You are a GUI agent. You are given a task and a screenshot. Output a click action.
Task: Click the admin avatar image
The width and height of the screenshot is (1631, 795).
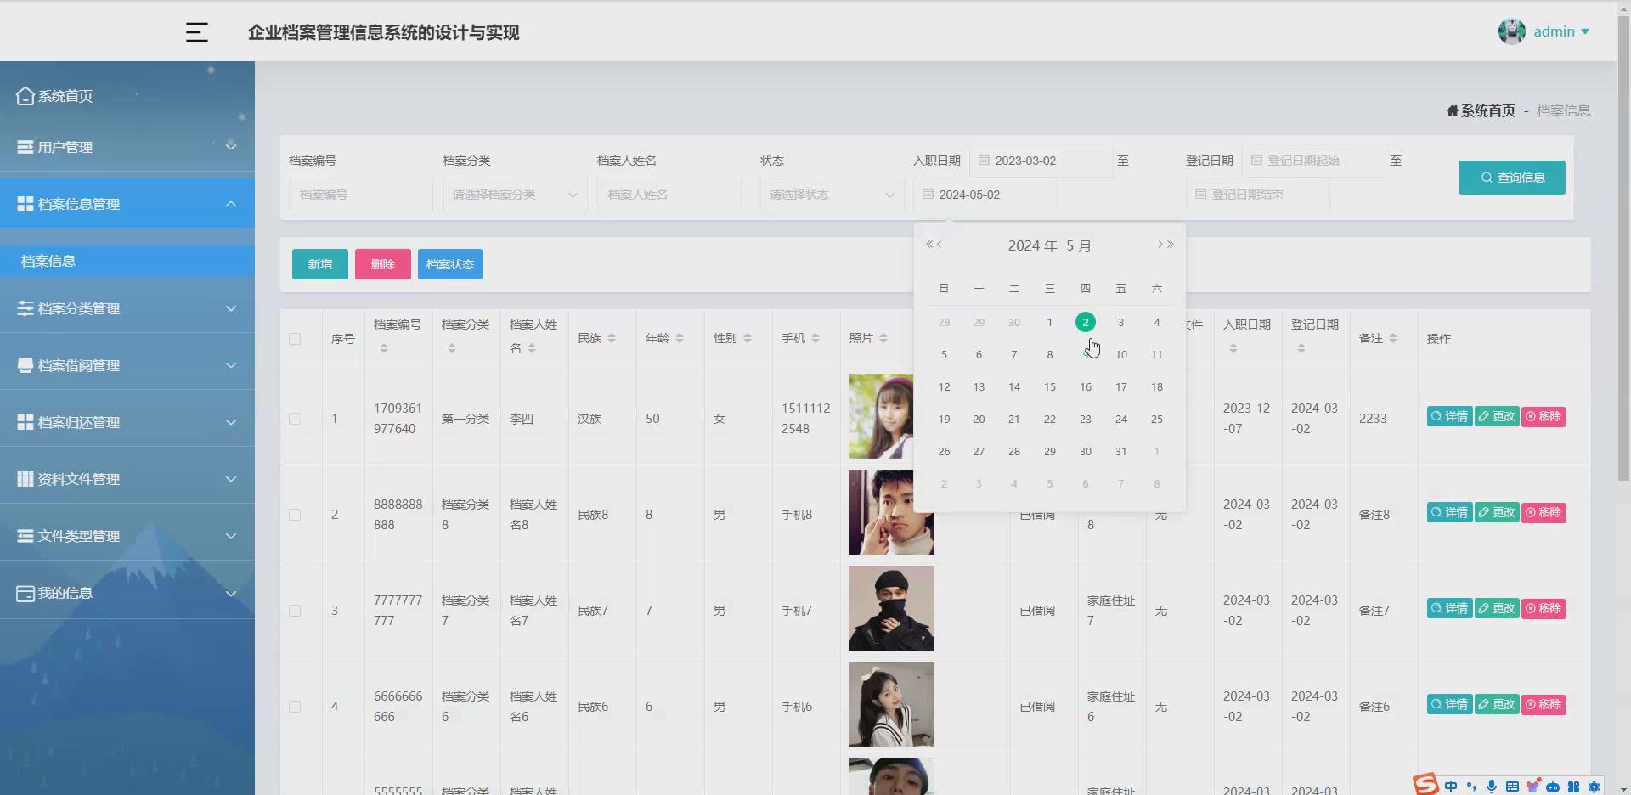point(1512,31)
